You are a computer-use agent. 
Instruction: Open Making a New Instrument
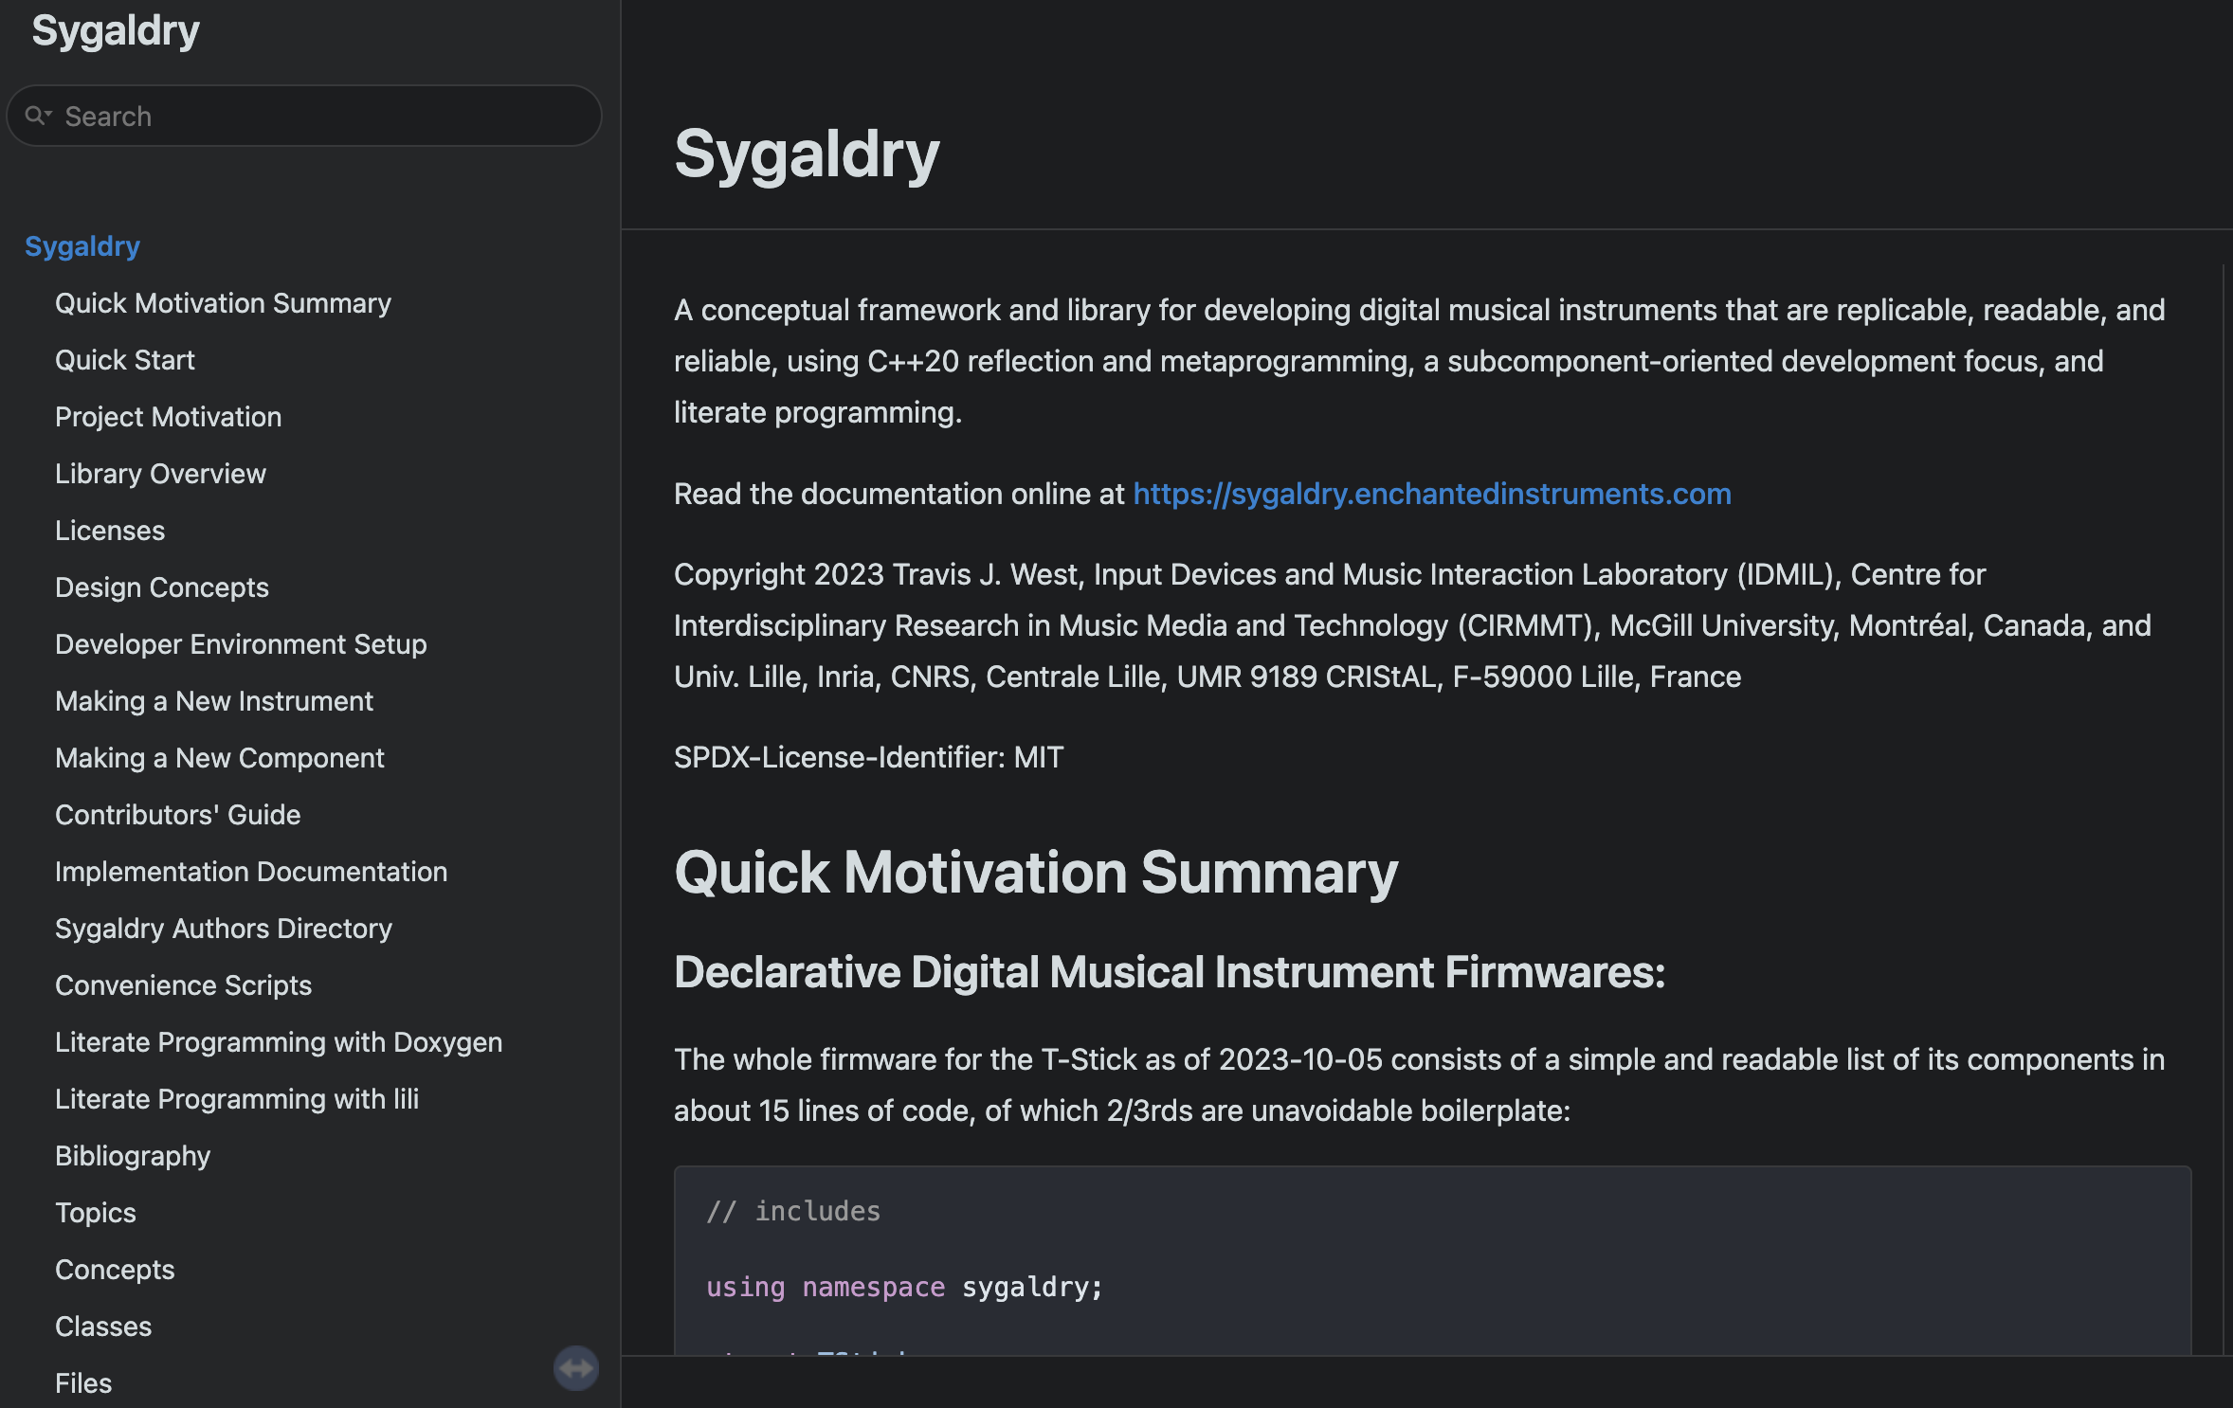[x=214, y=701]
